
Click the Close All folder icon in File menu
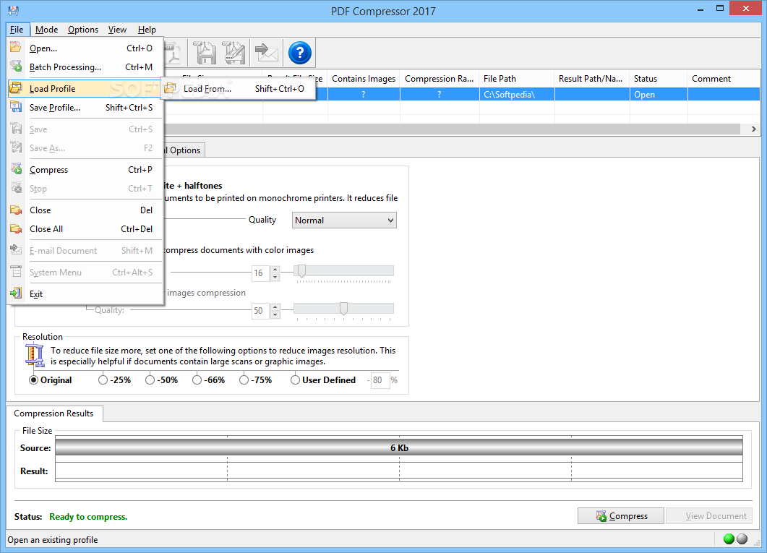point(16,229)
